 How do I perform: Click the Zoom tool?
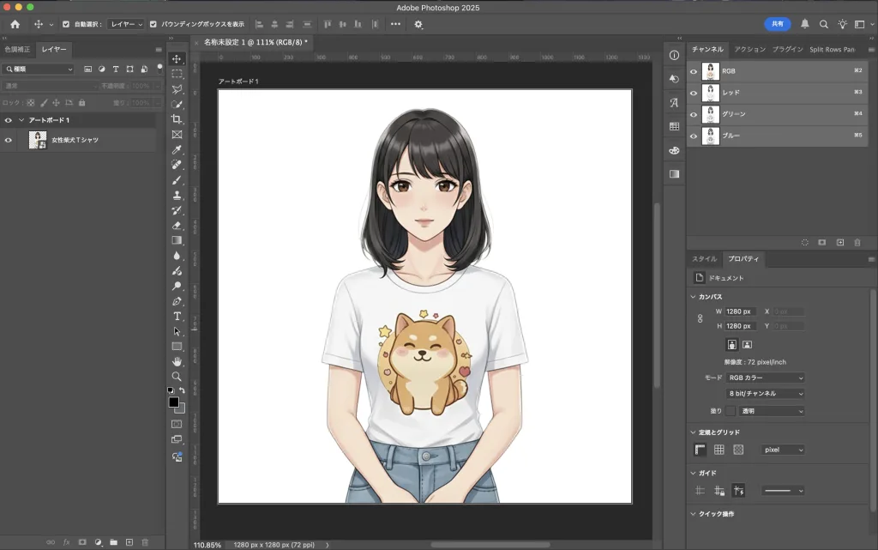[177, 377]
